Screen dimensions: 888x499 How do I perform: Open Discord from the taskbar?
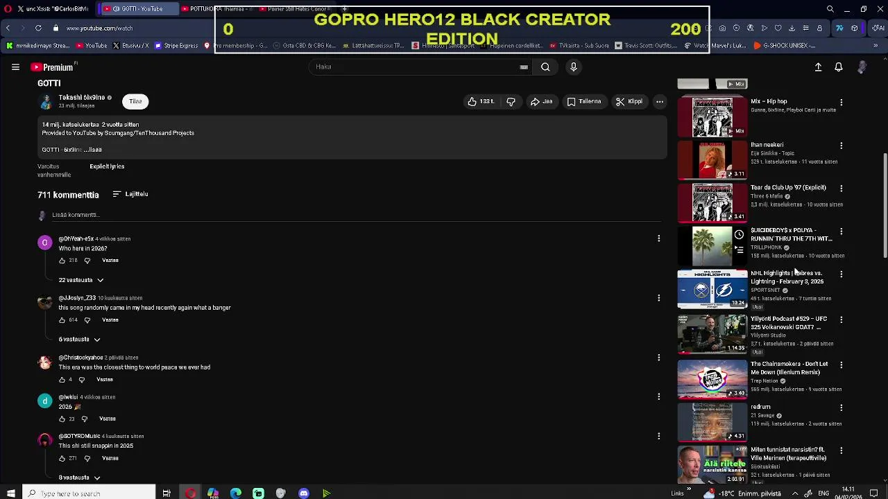pyautogui.click(x=303, y=493)
